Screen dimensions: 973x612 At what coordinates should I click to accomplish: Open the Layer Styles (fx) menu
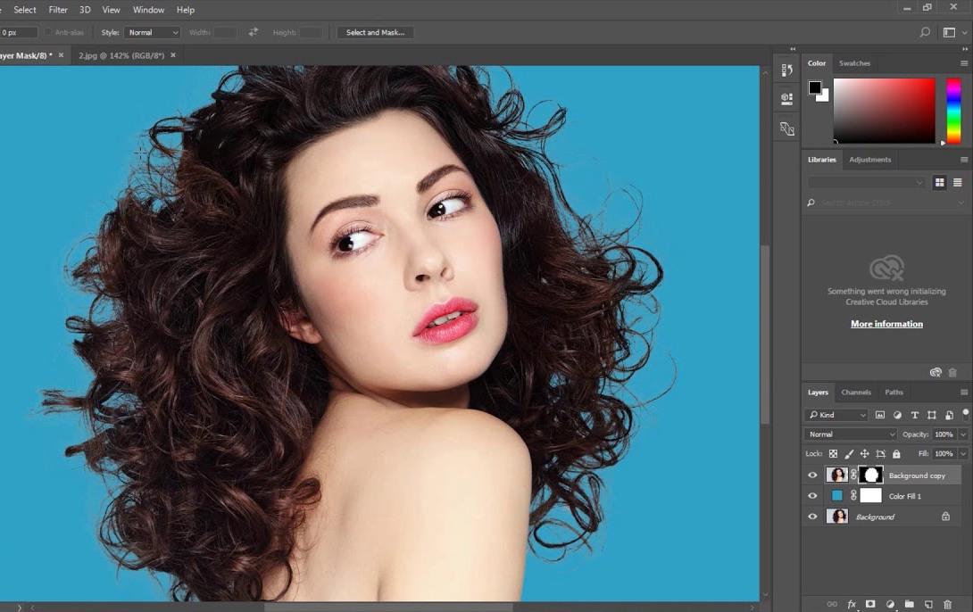pyautogui.click(x=852, y=604)
